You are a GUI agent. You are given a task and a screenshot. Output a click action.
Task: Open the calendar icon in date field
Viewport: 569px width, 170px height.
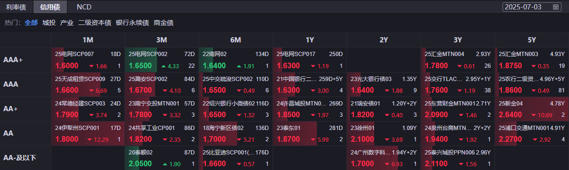[555, 7]
